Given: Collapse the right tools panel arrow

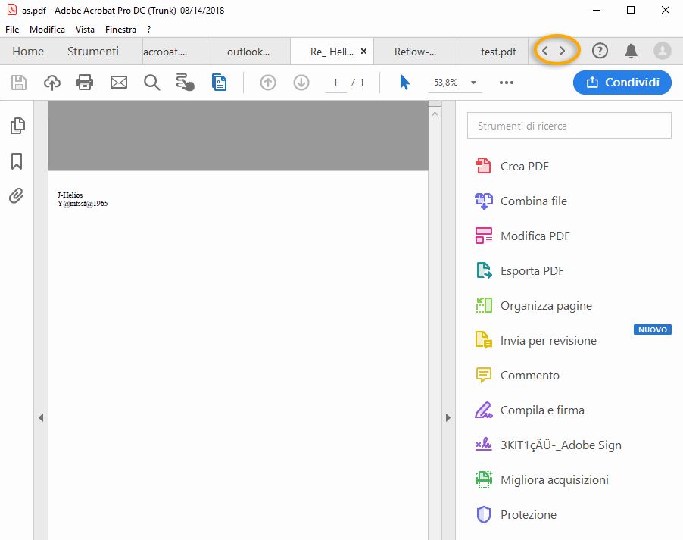Looking at the screenshot, I should (x=448, y=417).
